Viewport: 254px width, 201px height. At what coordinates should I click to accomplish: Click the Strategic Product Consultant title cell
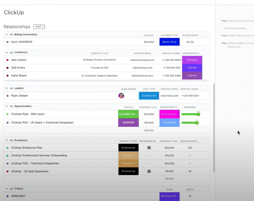point(99,60)
